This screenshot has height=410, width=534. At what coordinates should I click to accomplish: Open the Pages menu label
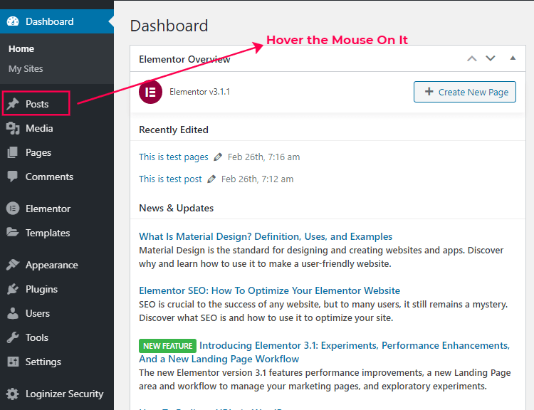click(x=38, y=152)
